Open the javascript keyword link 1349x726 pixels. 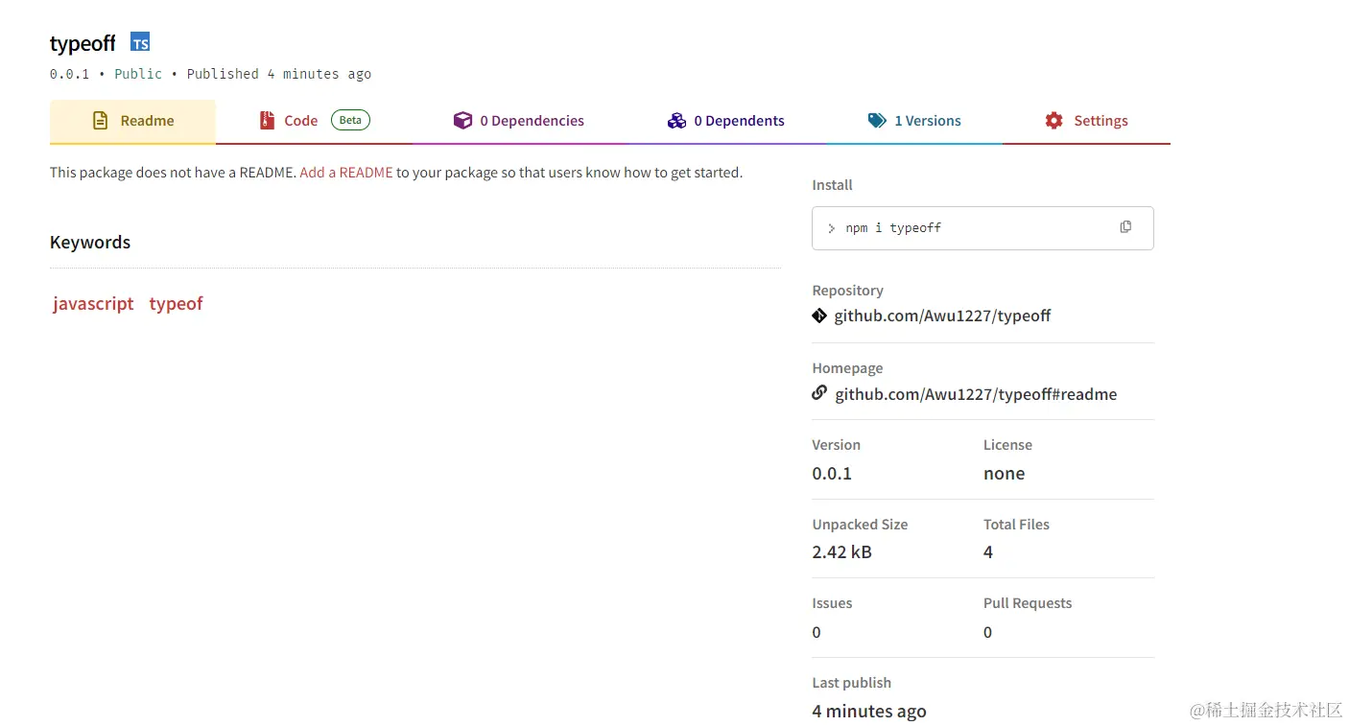coord(93,304)
